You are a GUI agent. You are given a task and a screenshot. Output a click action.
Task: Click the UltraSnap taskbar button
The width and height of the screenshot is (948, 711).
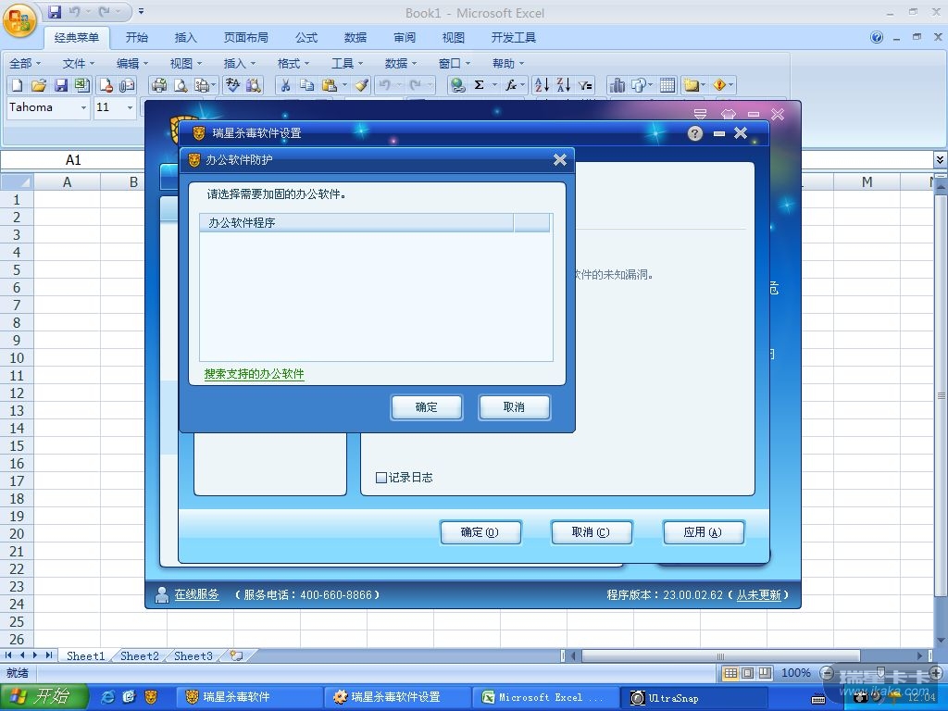(695, 698)
